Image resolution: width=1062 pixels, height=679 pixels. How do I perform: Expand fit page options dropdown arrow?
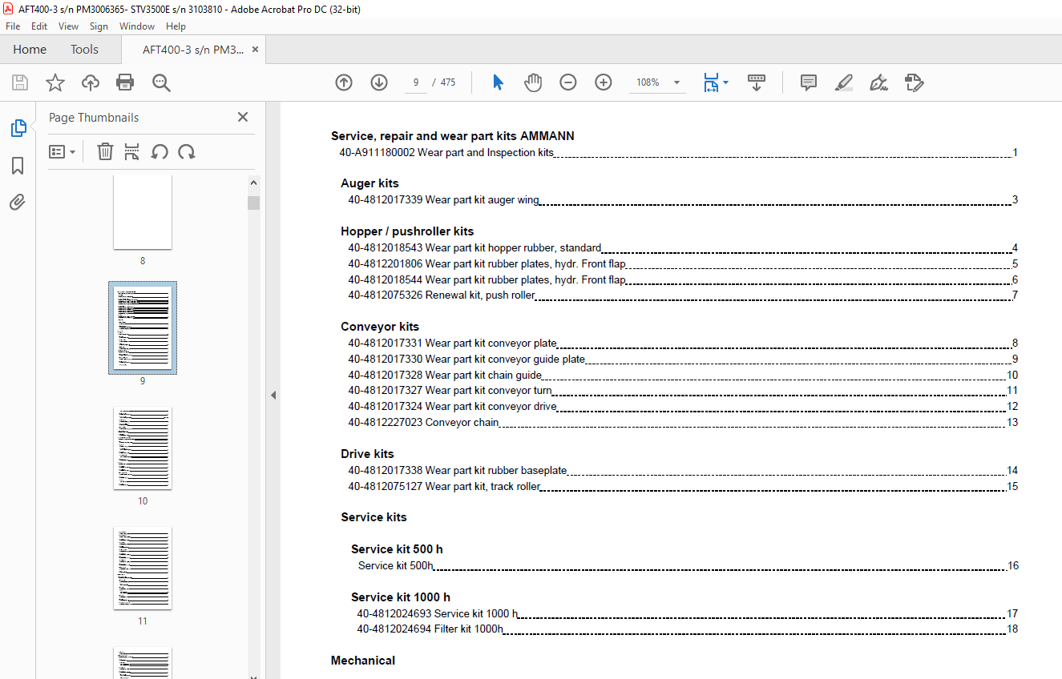pyautogui.click(x=726, y=82)
